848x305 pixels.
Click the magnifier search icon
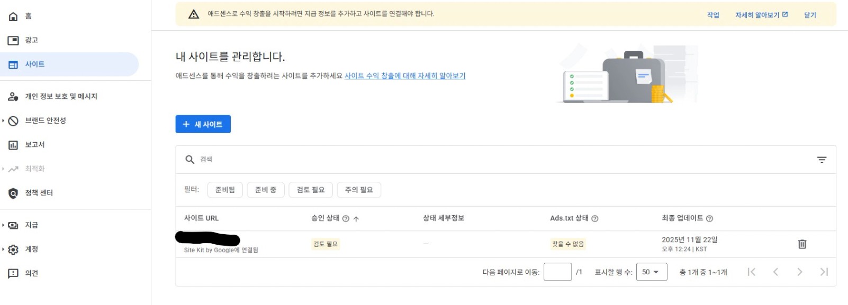point(190,160)
